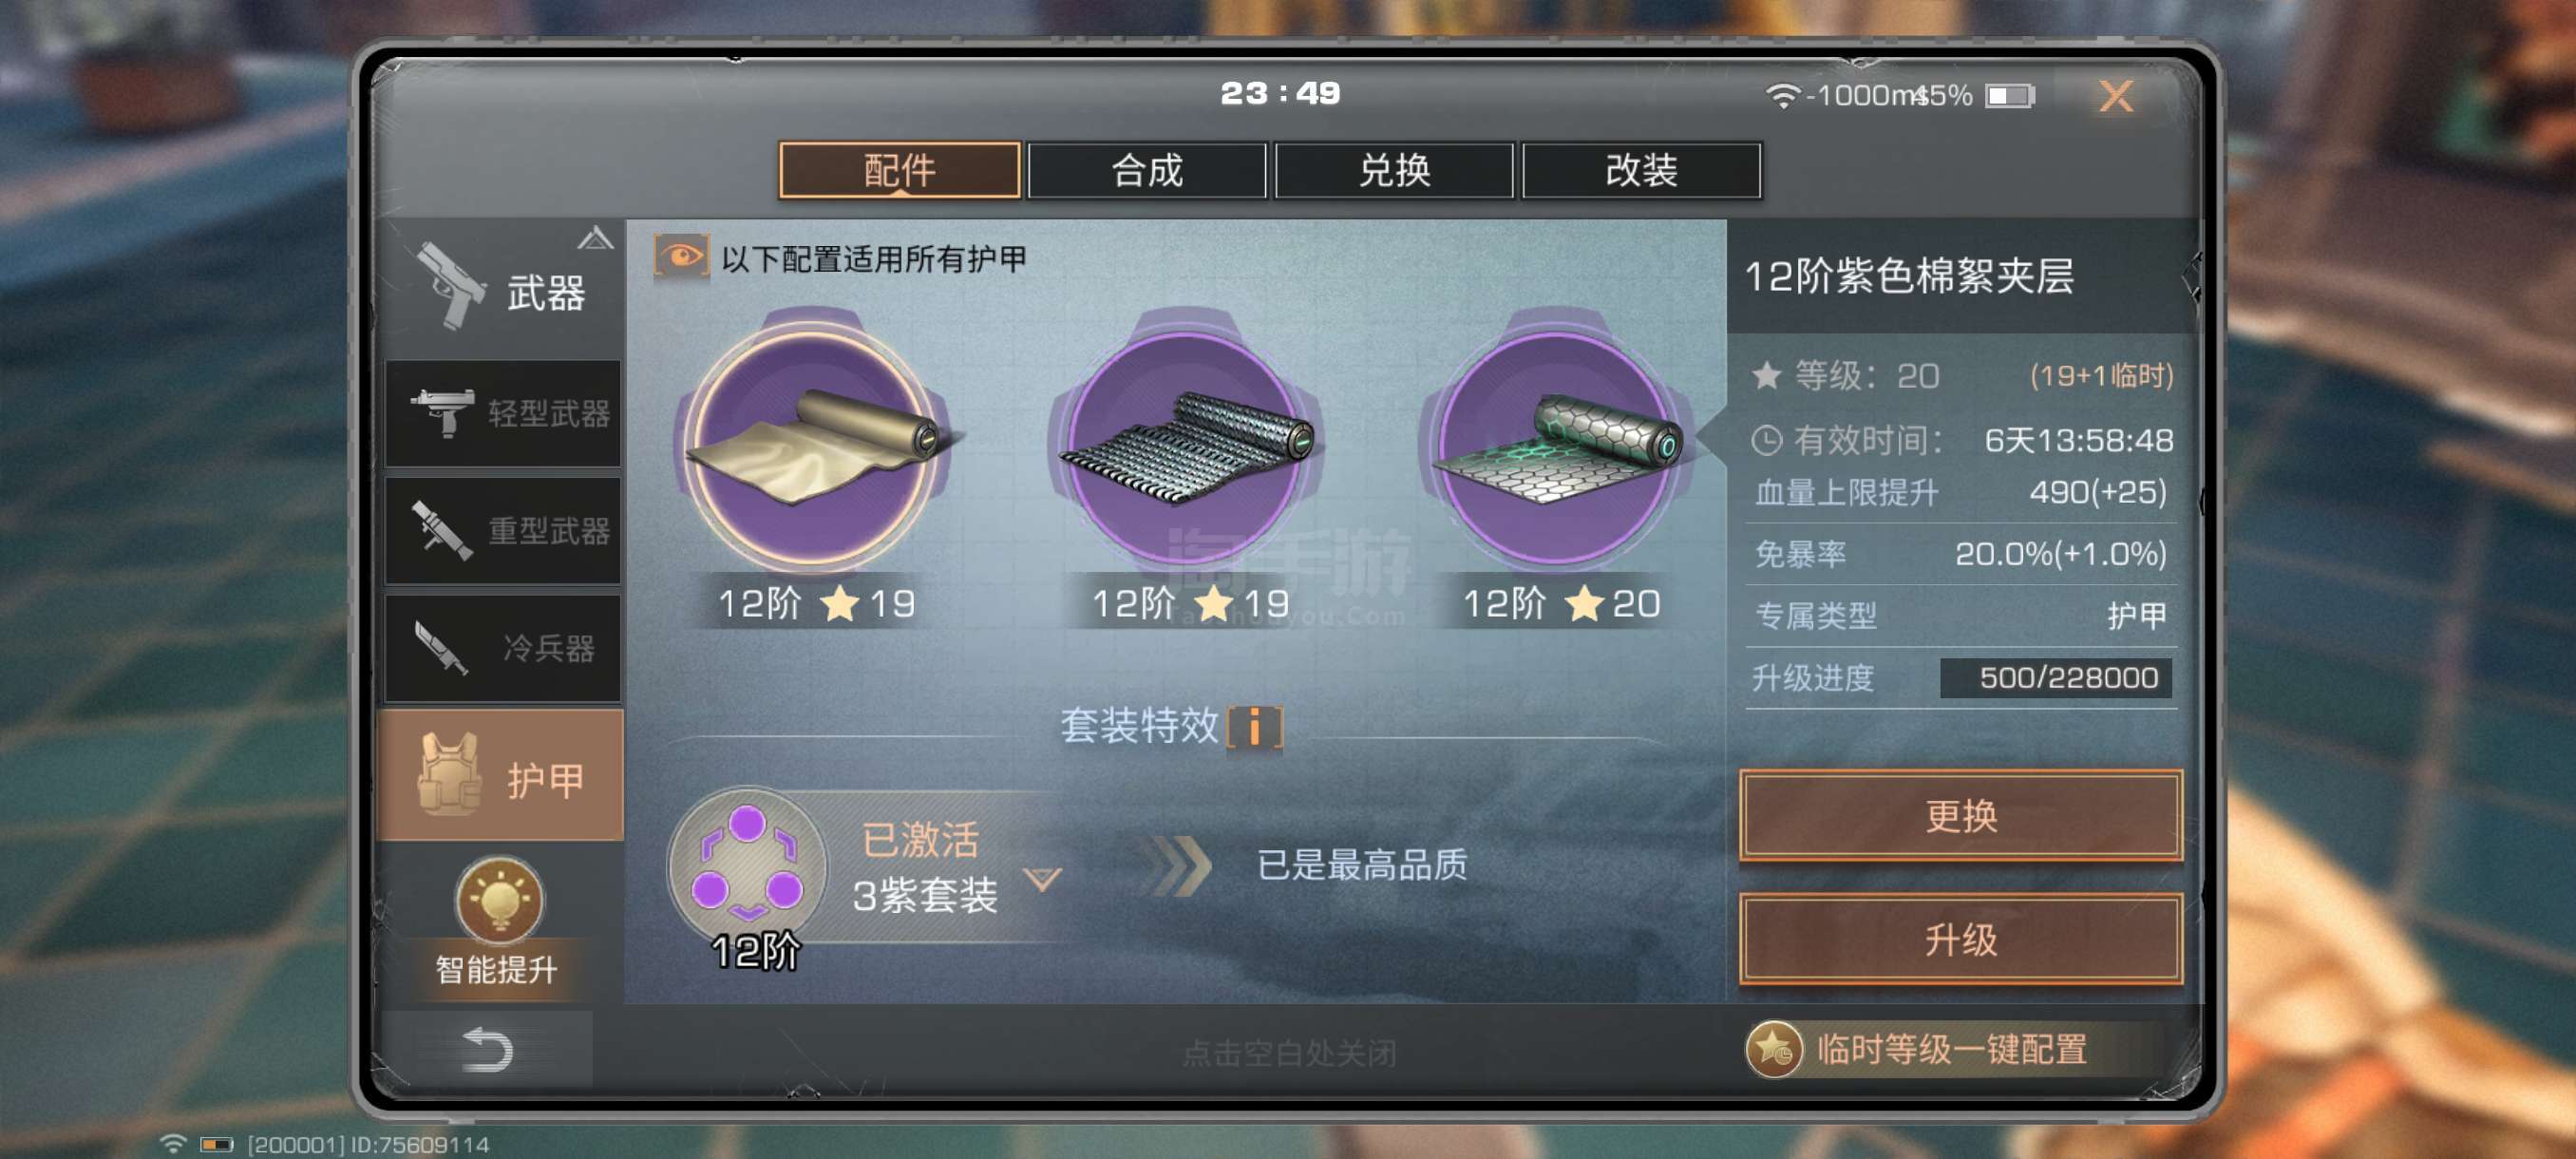Open the 套装特效 info icon
The width and height of the screenshot is (2576, 1159).
1255,726
